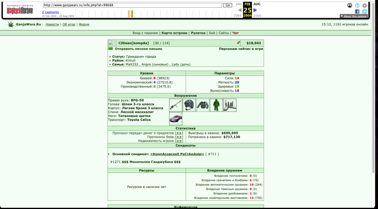Go to previous capture arrow

240,10
